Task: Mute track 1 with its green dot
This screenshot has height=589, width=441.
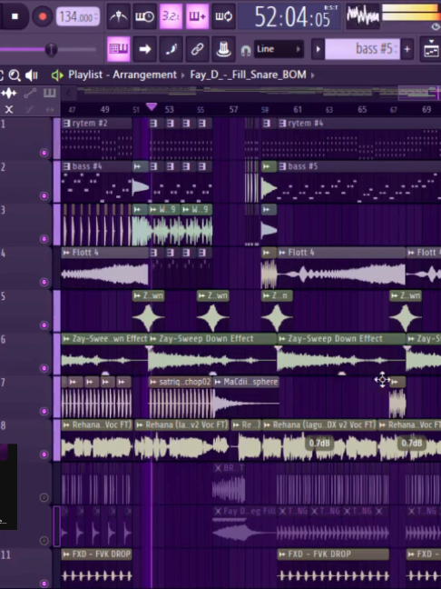Action: click(44, 153)
